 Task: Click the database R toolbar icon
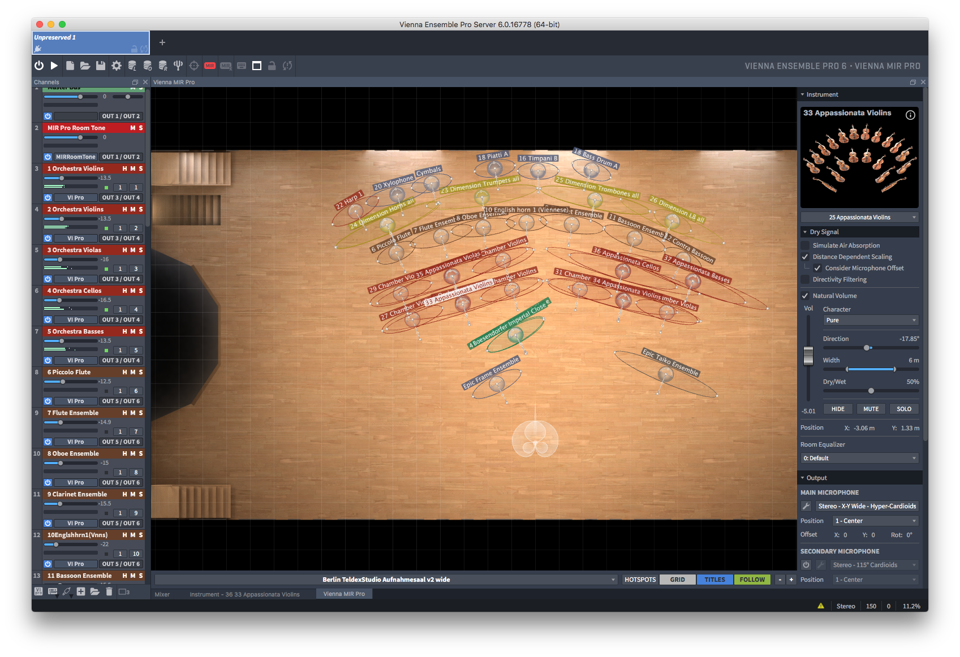coord(163,66)
